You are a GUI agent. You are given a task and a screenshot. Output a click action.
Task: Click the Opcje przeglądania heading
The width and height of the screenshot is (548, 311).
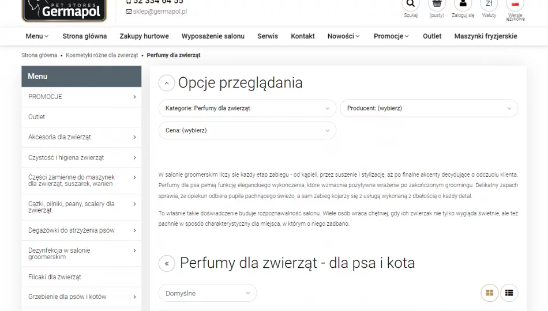tap(240, 83)
